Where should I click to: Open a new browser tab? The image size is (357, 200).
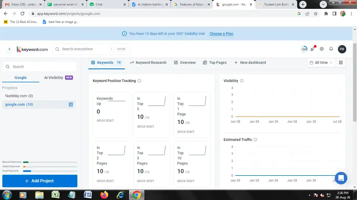(303, 4)
